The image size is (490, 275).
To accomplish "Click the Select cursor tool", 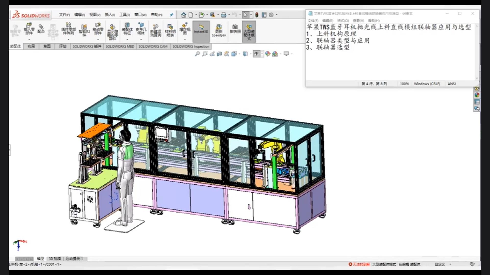I will point(246,15).
